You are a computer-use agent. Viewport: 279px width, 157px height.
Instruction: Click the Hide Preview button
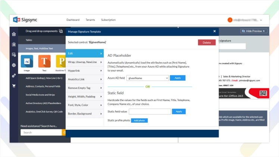point(254,31)
